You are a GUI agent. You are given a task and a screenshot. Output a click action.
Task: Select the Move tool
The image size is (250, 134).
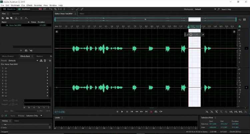click(51, 9)
